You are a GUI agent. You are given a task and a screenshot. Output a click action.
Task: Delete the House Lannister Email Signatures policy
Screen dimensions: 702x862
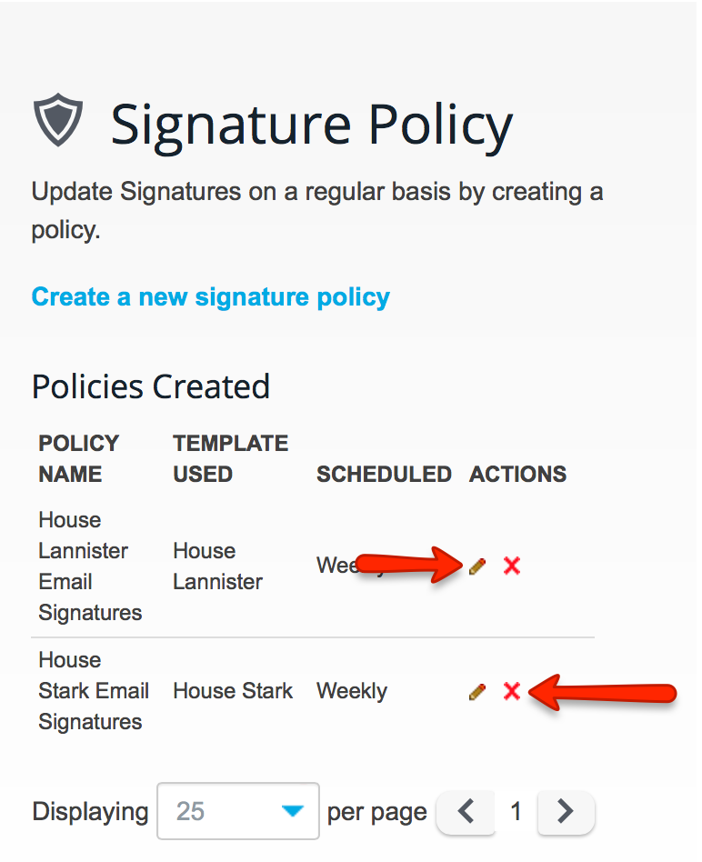point(512,566)
